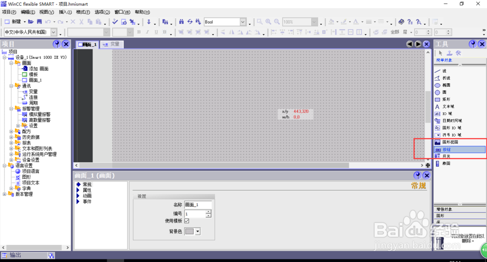Select the Rectangle (矩形) tool

point(460,100)
